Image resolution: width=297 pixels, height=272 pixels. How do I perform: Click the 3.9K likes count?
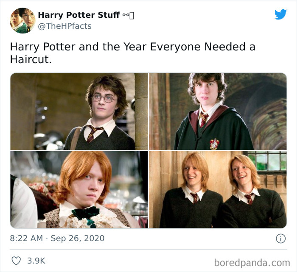[x=36, y=261]
